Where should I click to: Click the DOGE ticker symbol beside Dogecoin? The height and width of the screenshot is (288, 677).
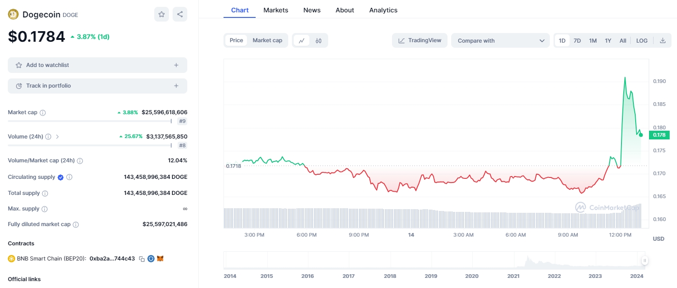(70, 15)
